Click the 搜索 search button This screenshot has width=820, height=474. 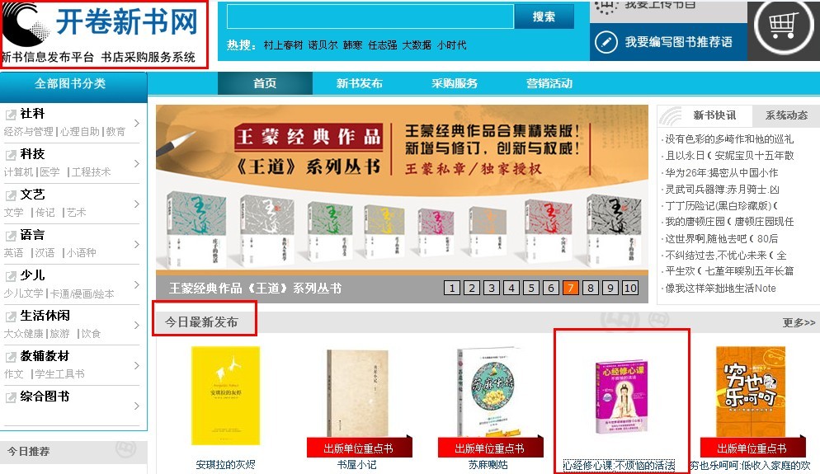(x=544, y=16)
